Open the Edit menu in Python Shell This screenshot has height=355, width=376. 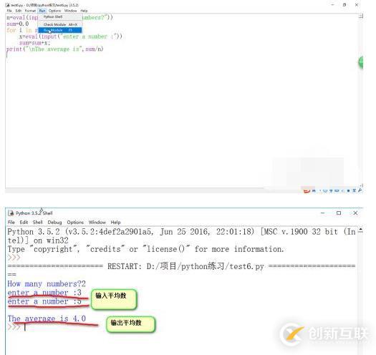tap(24, 223)
